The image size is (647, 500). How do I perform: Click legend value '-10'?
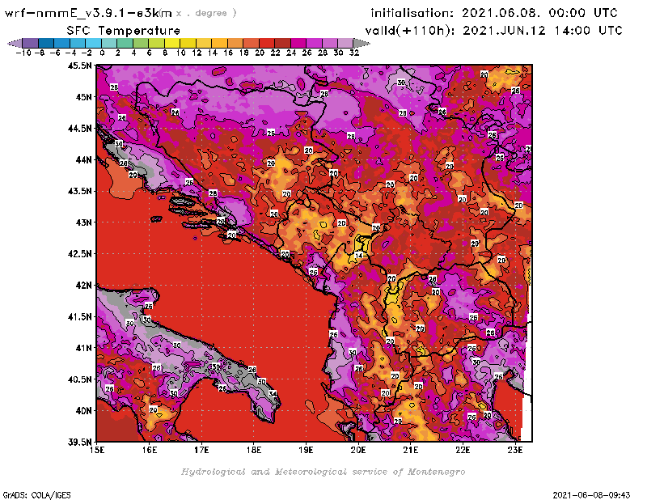click(x=23, y=53)
